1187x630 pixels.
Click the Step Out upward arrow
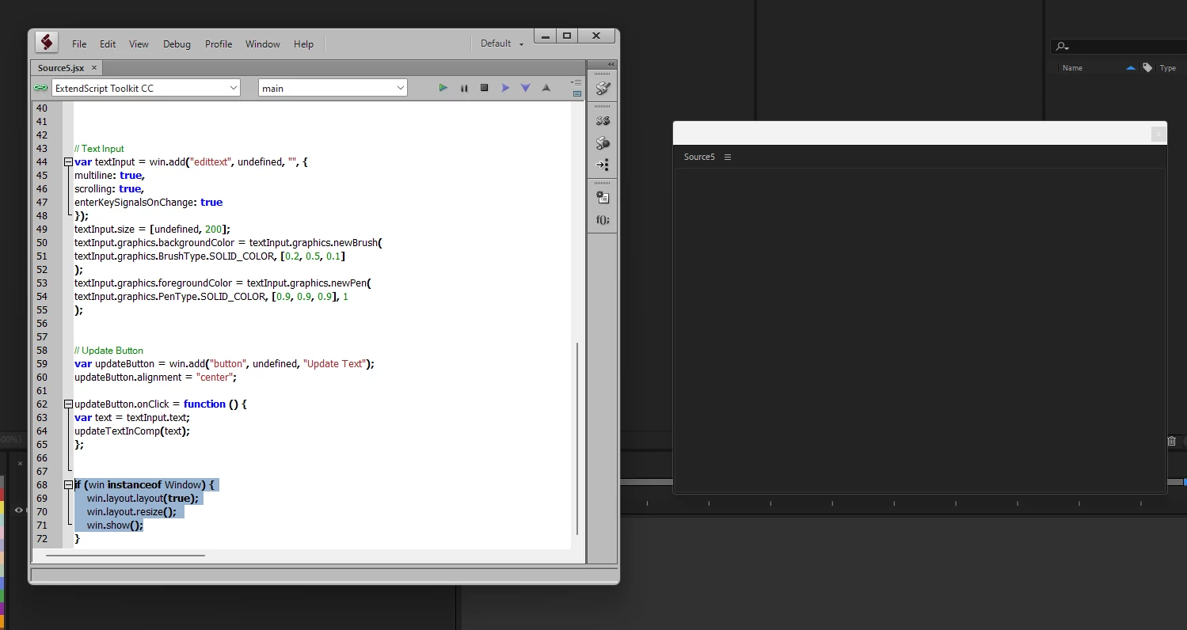click(546, 88)
